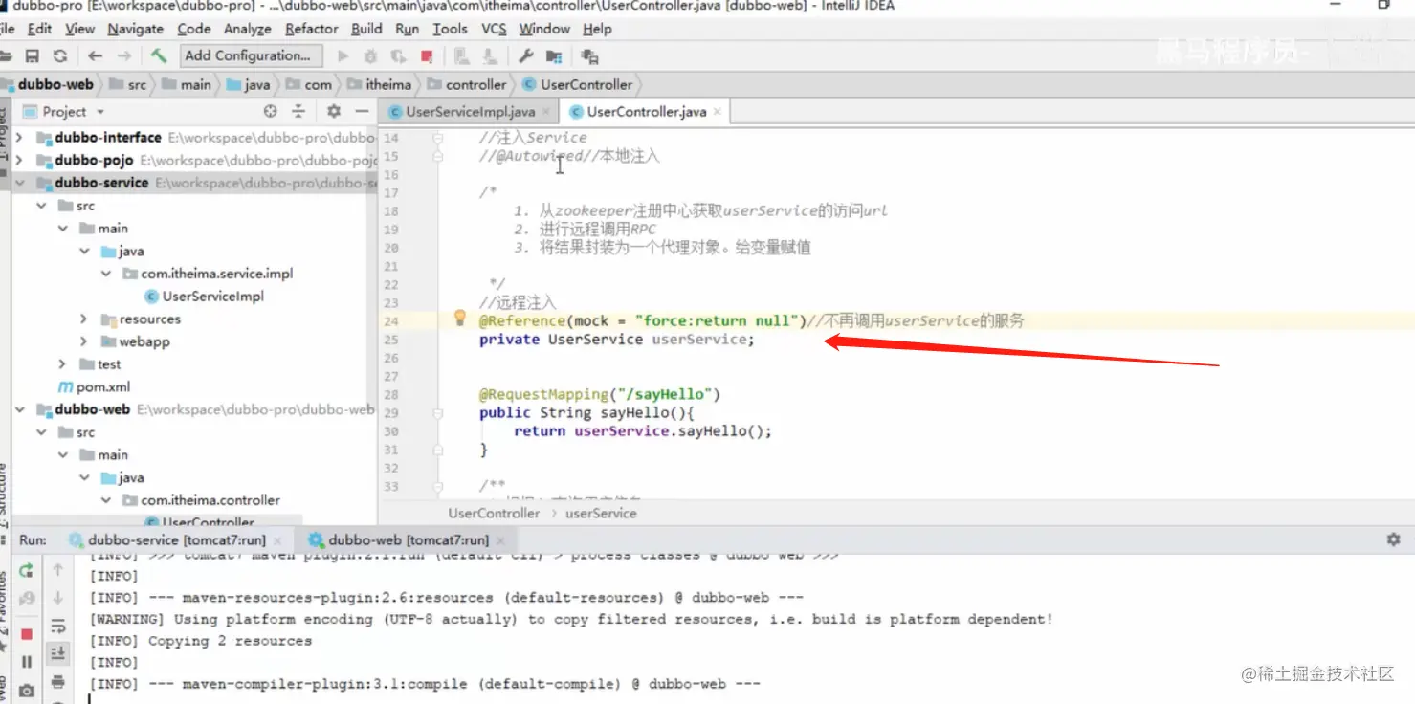Click the 'private UserService userService;' code line

(616, 340)
